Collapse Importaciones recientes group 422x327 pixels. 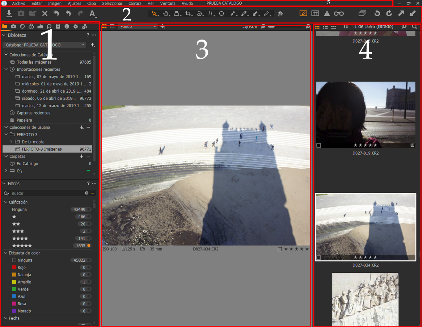tap(6, 69)
